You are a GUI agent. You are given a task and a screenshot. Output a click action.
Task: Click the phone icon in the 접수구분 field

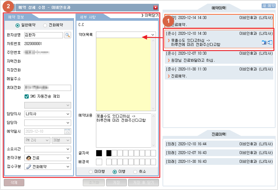click(29, 167)
